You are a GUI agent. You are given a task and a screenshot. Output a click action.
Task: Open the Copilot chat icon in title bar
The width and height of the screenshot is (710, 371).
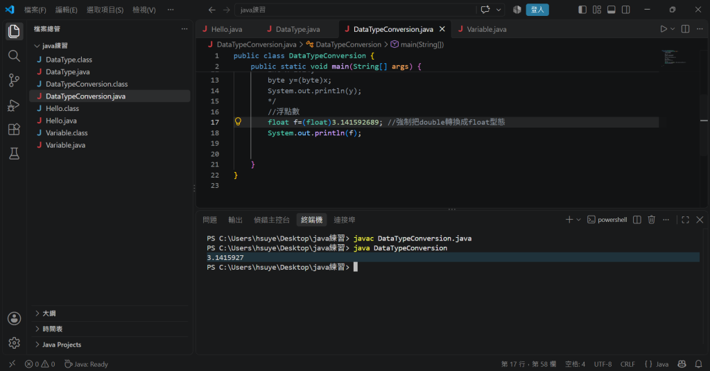coord(485,10)
